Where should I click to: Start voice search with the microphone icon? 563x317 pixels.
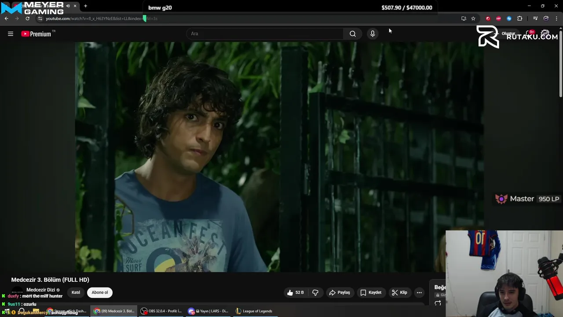click(x=373, y=34)
